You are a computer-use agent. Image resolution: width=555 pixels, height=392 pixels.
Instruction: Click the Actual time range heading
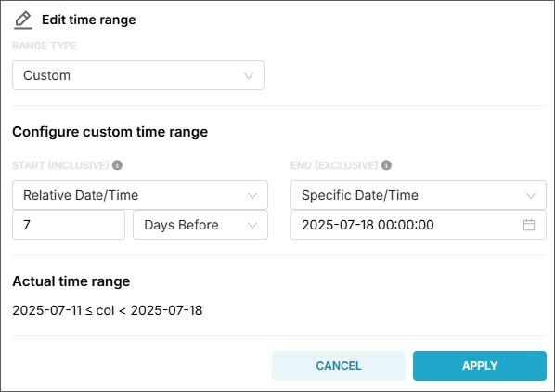71,281
